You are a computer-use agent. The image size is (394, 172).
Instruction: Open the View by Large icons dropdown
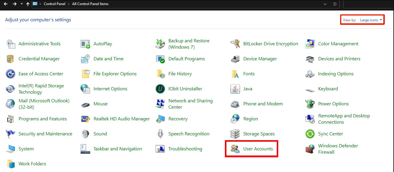371,20
